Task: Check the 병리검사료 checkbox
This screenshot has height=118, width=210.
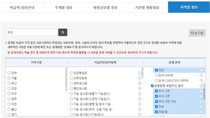Action: pyautogui.click(x=71, y=89)
